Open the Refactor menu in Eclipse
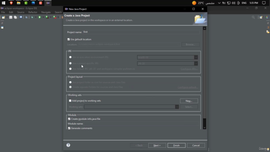270x152 pixels. [33, 12]
